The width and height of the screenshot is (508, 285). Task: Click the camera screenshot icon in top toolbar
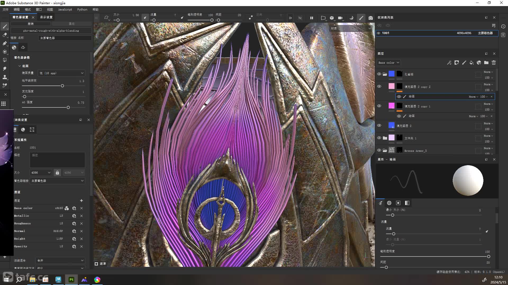tap(371, 18)
